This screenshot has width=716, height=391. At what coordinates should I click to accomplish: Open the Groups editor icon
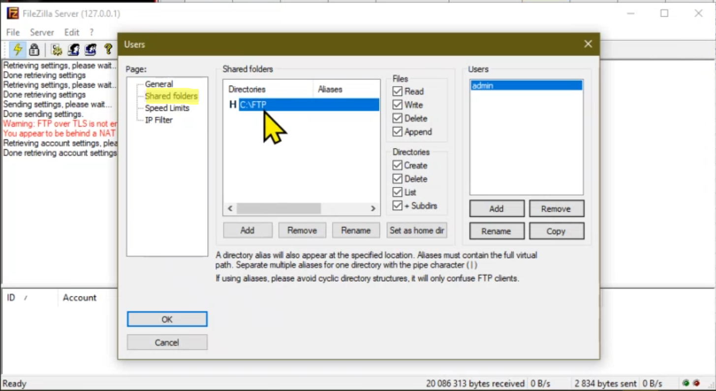[90, 49]
